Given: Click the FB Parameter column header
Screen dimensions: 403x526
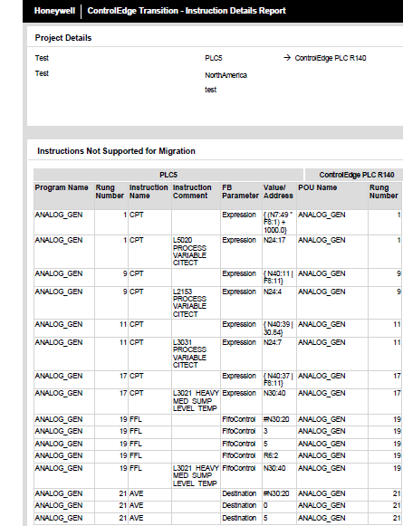Looking at the screenshot, I should pyautogui.click(x=240, y=192).
